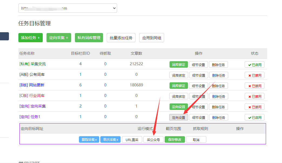
Task: Toggle 已启用 status for 采集交流 task
Action: click(x=254, y=64)
